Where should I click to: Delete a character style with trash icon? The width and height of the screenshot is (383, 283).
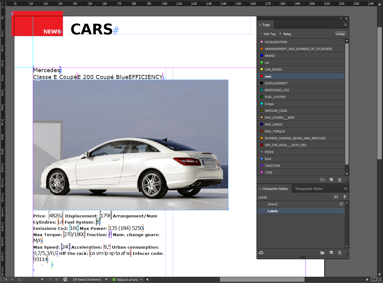(x=340, y=252)
